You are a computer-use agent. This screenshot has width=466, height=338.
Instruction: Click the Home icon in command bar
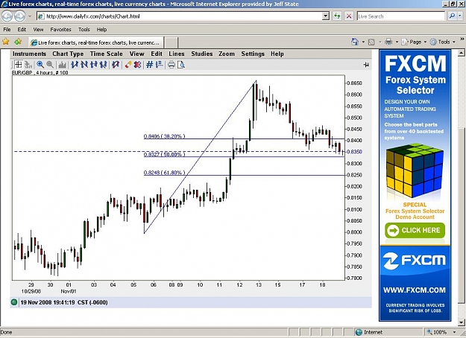coord(355,42)
